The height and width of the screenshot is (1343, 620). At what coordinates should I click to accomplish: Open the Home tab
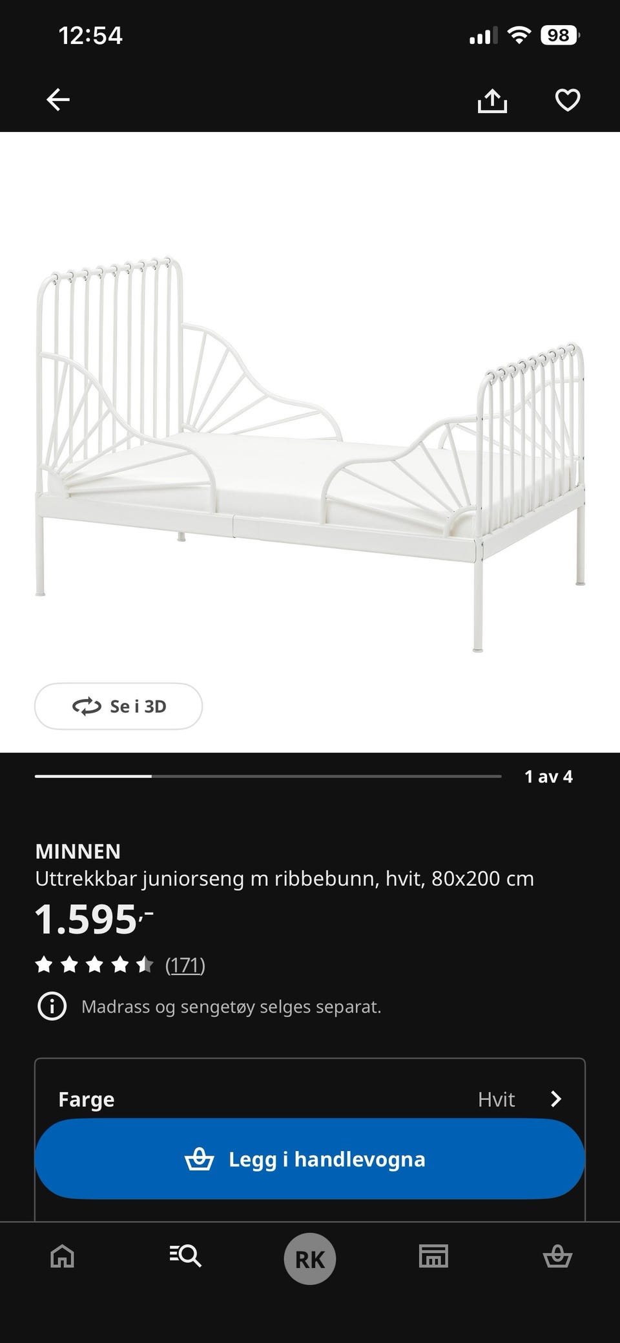tap(63, 1257)
